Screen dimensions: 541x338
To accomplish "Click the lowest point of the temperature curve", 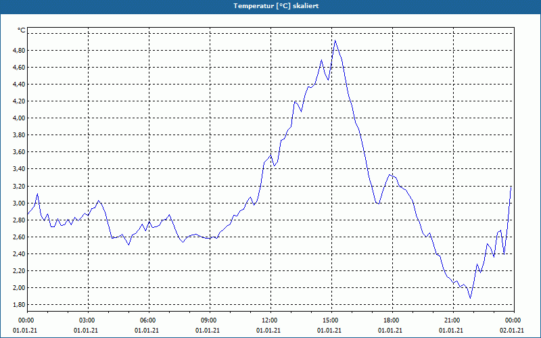I will (x=470, y=298).
